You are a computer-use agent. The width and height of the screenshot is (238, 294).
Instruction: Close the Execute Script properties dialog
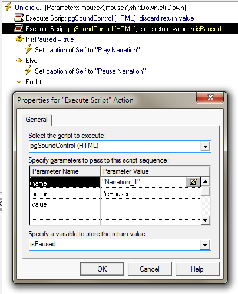tap(210, 97)
